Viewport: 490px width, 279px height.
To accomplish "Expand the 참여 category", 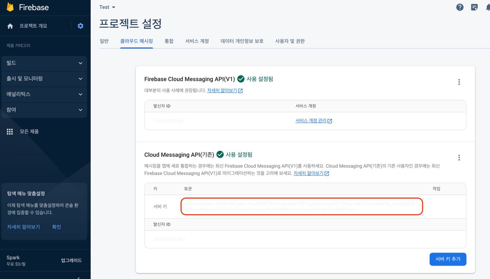I will 44,110.
